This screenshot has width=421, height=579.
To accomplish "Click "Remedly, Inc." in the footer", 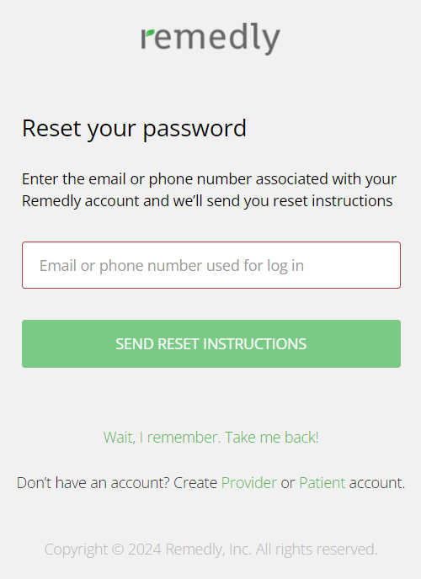I will click(x=209, y=550).
